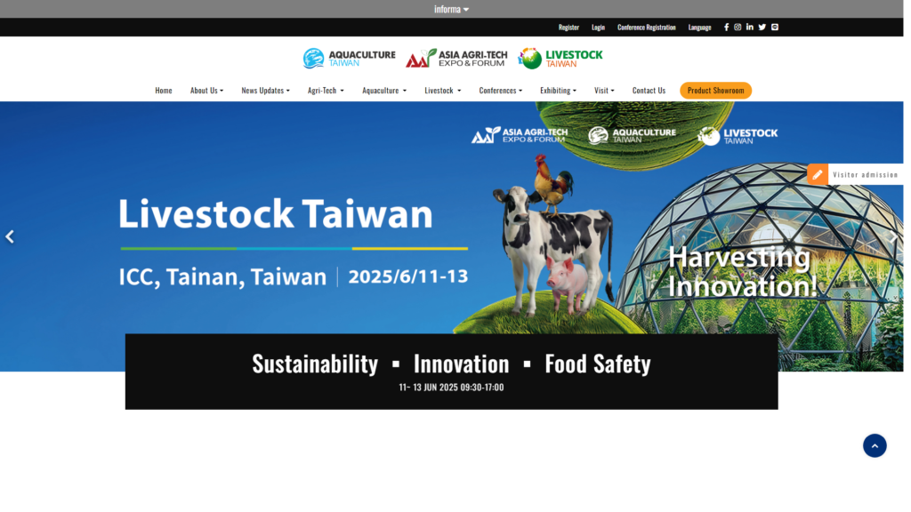Open the News Updates dropdown menu
This screenshot has width=911, height=512.
point(265,91)
